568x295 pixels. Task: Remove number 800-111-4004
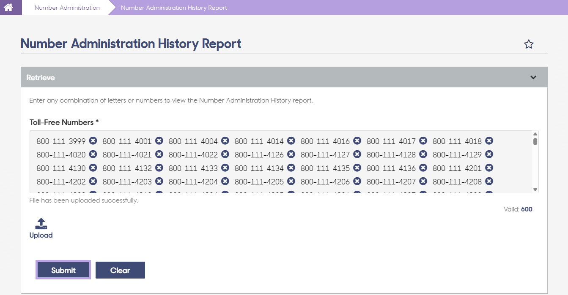[x=225, y=141]
